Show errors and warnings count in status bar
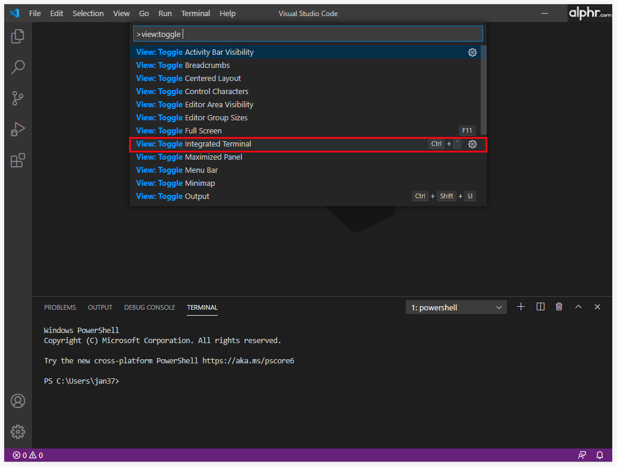This screenshot has width=617, height=467. click(28, 455)
